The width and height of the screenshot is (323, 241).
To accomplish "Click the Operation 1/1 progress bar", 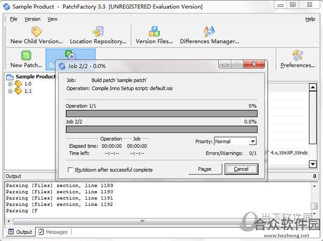I will pos(161,114).
